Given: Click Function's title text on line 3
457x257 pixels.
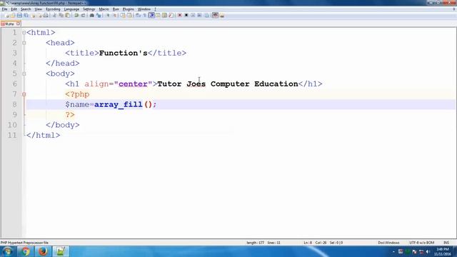Looking at the screenshot, I should click(x=124, y=53).
